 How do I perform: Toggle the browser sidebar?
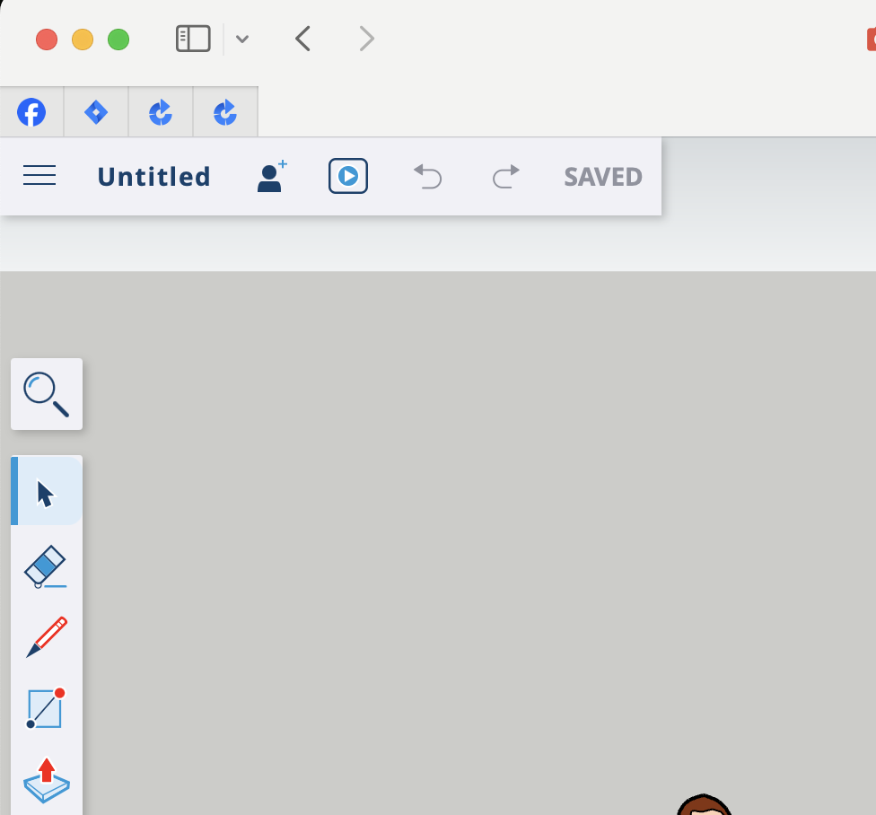click(193, 39)
